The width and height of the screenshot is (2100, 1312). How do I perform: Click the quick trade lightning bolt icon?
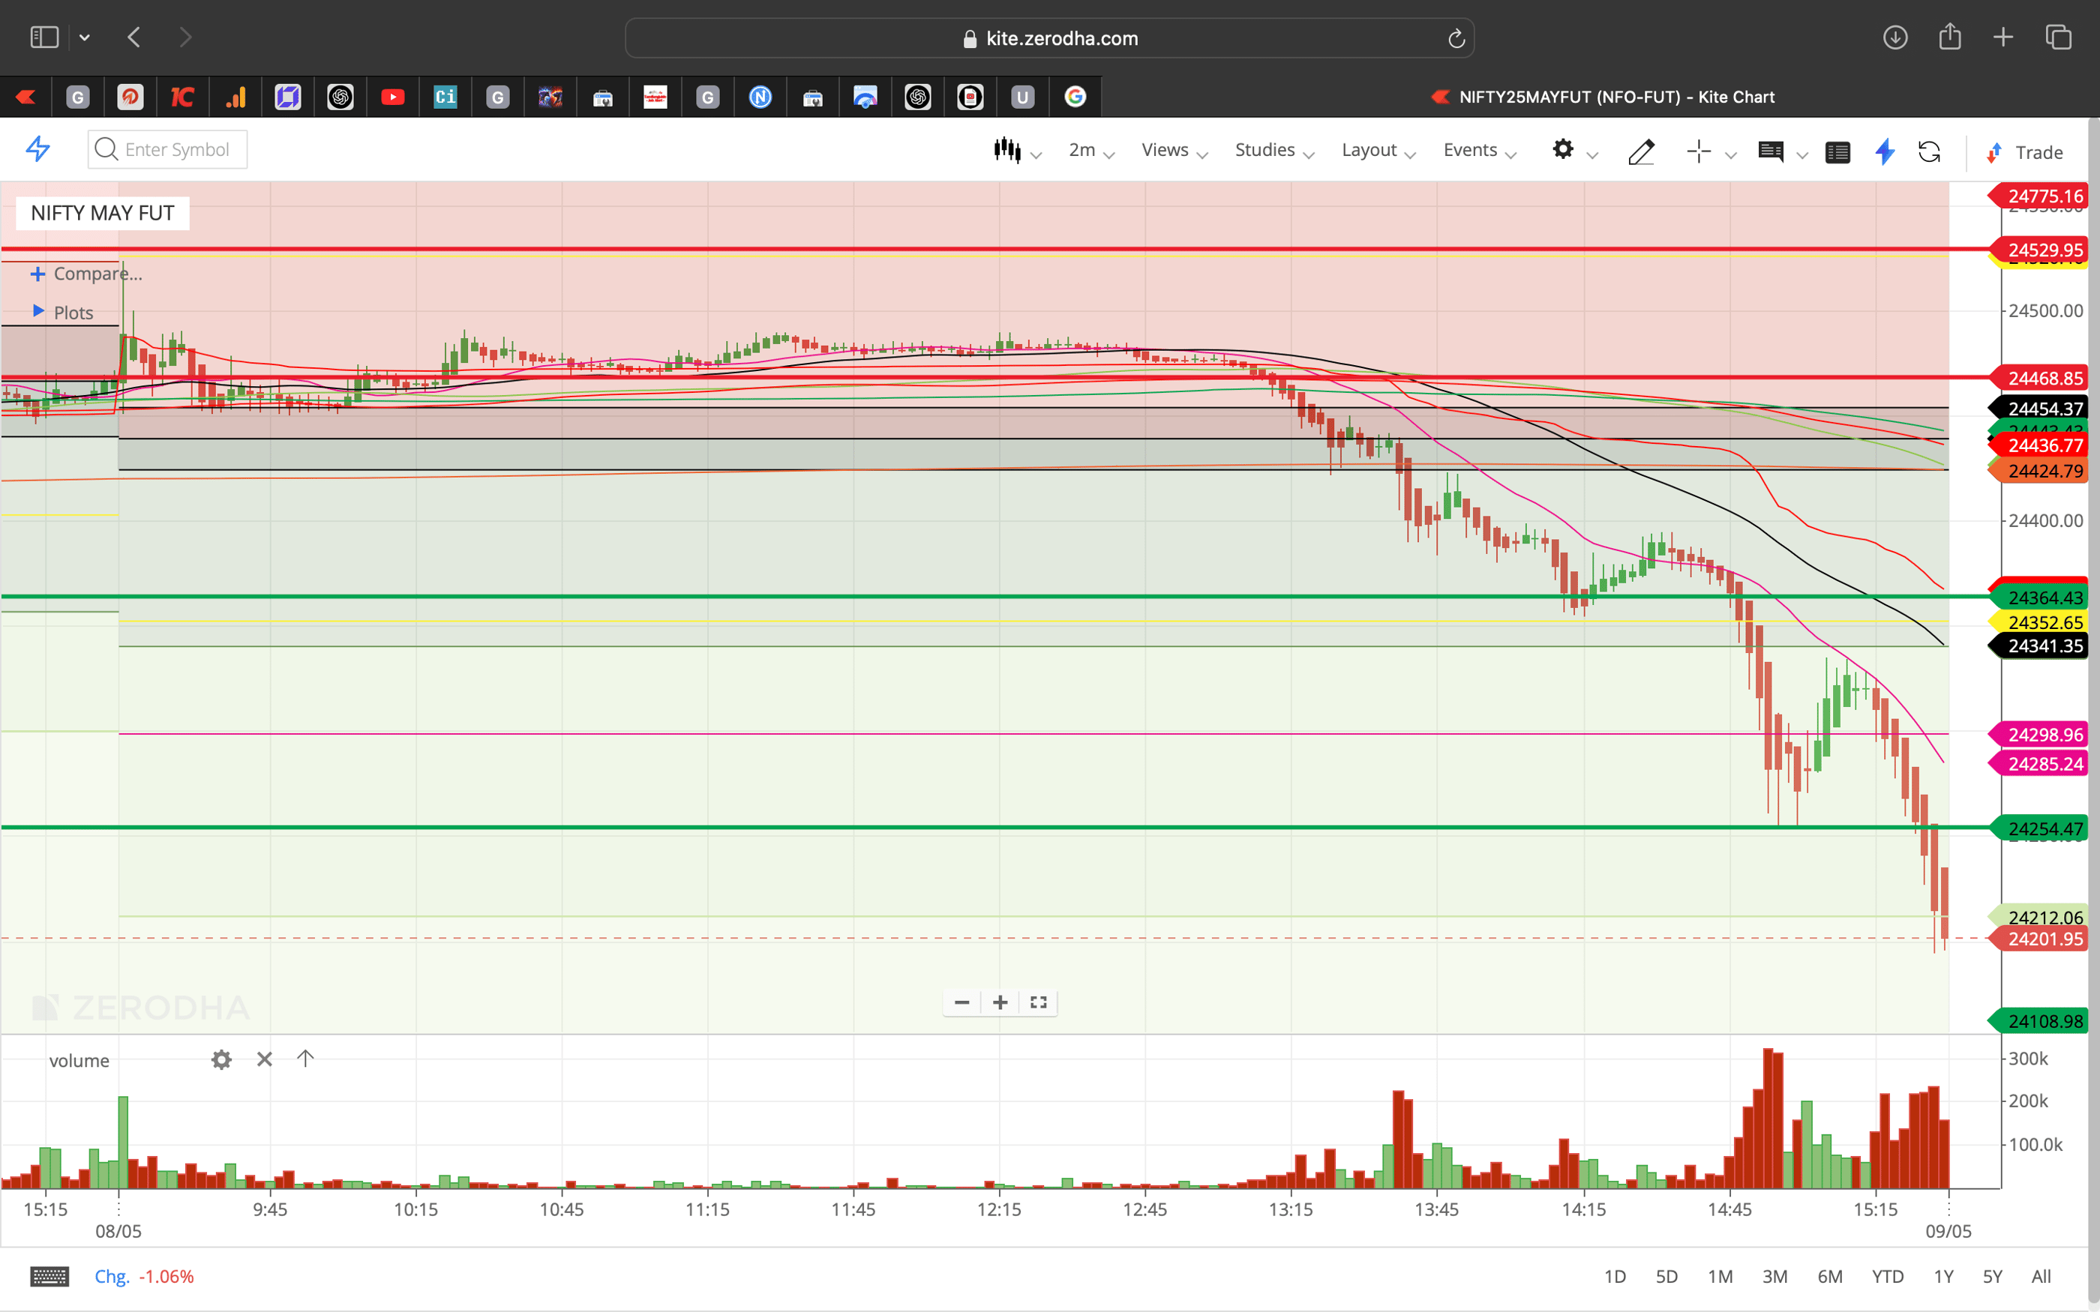point(1884,152)
